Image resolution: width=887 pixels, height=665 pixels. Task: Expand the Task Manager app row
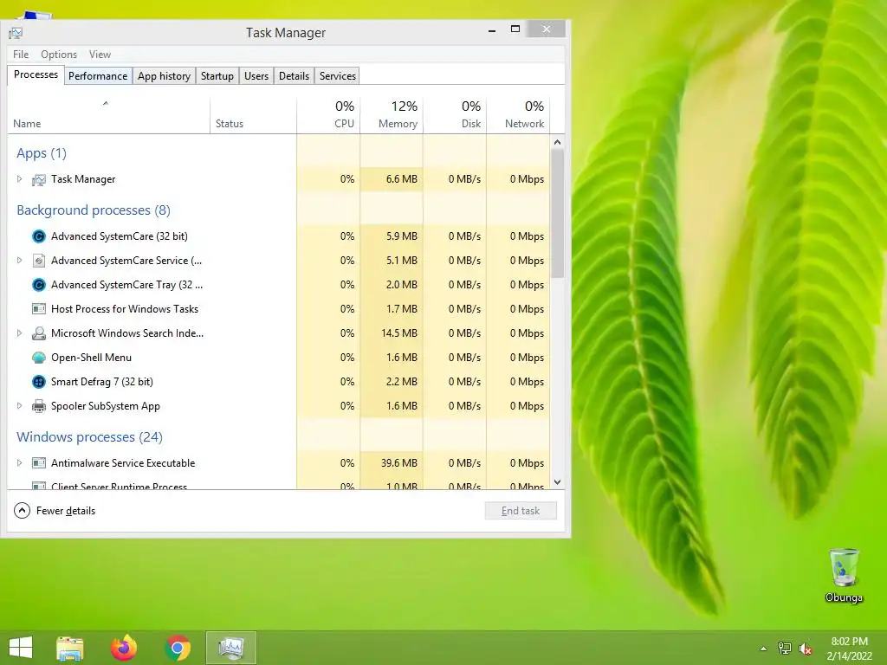19,179
